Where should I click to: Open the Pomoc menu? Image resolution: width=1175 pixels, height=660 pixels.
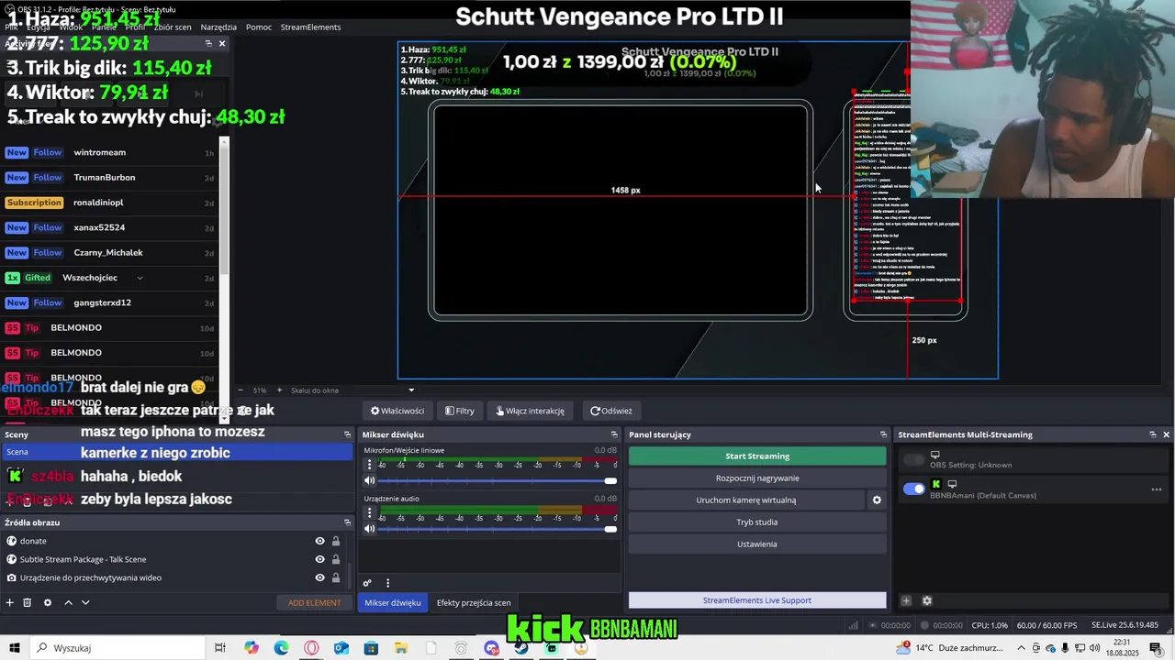pyautogui.click(x=259, y=27)
